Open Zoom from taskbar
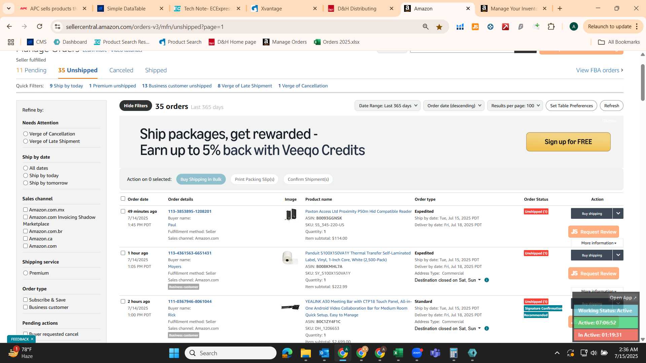The width and height of the screenshot is (646, 363). point(417,353)
